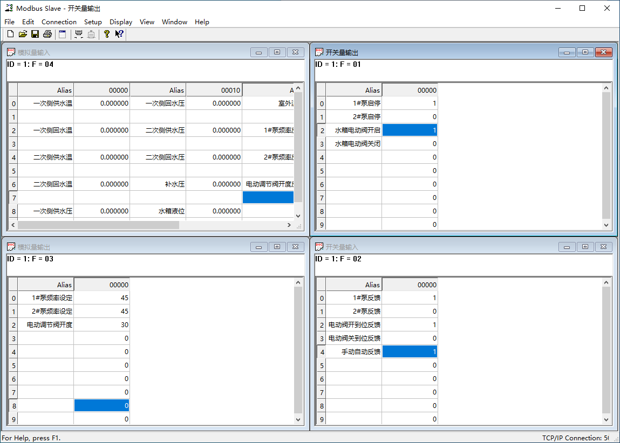Screen dimensions: 620x443
Task: Open slave definition via toolbar window icon
Action: point(63,34)
